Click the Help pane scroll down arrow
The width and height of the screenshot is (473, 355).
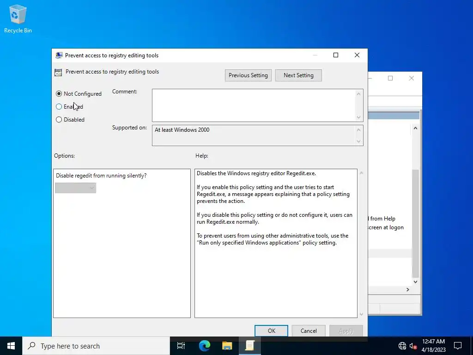(x=361, y=314)
